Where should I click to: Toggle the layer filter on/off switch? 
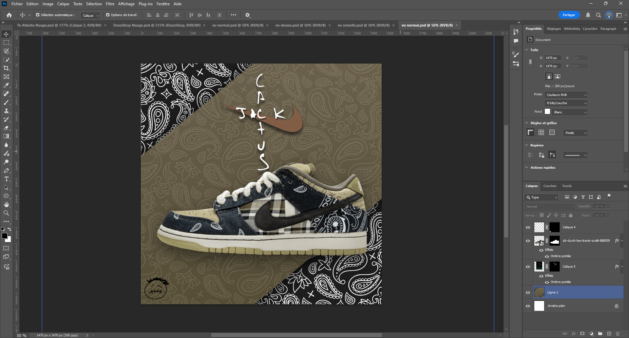click(x=609, y=197)
